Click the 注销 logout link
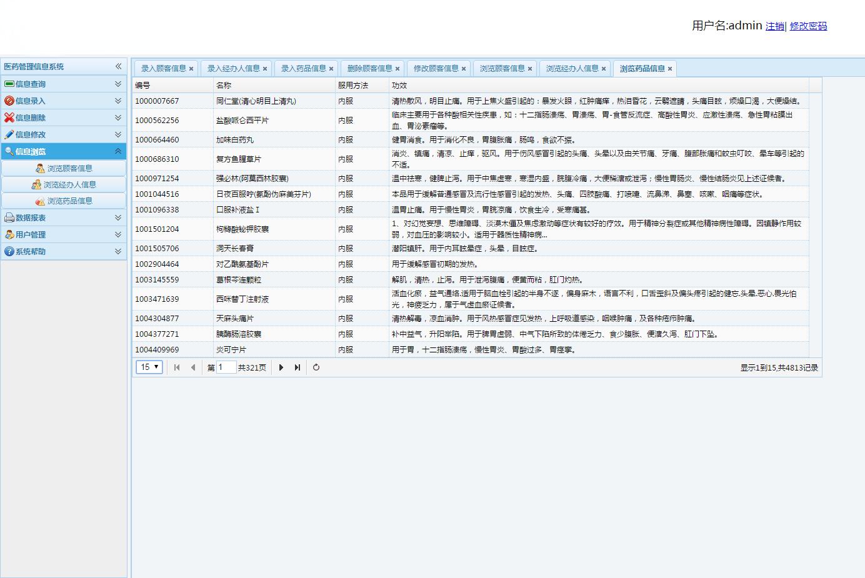 pyautogui.click(x=774, y=26)
